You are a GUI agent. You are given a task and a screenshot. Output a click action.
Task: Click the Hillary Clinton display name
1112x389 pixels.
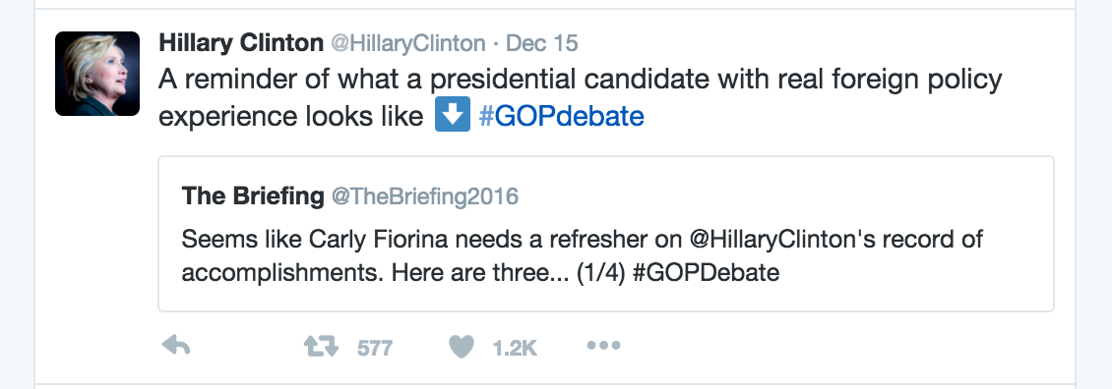tap(241, 43)
